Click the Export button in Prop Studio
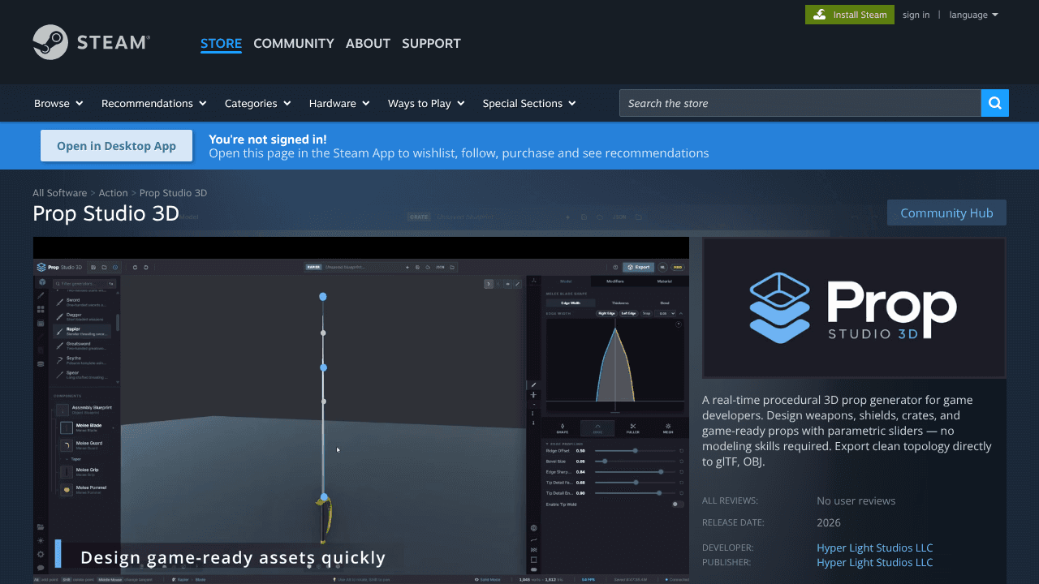 (638, 267)
